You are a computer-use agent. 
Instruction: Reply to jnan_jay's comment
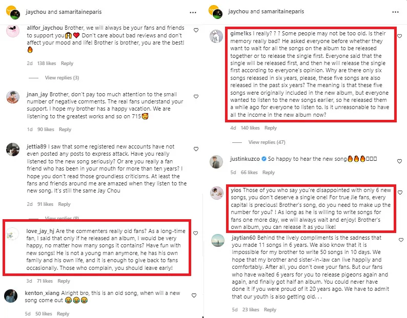point(65,130)
